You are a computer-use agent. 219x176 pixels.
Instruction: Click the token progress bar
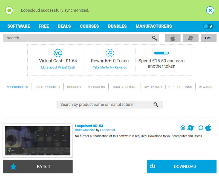162,53
